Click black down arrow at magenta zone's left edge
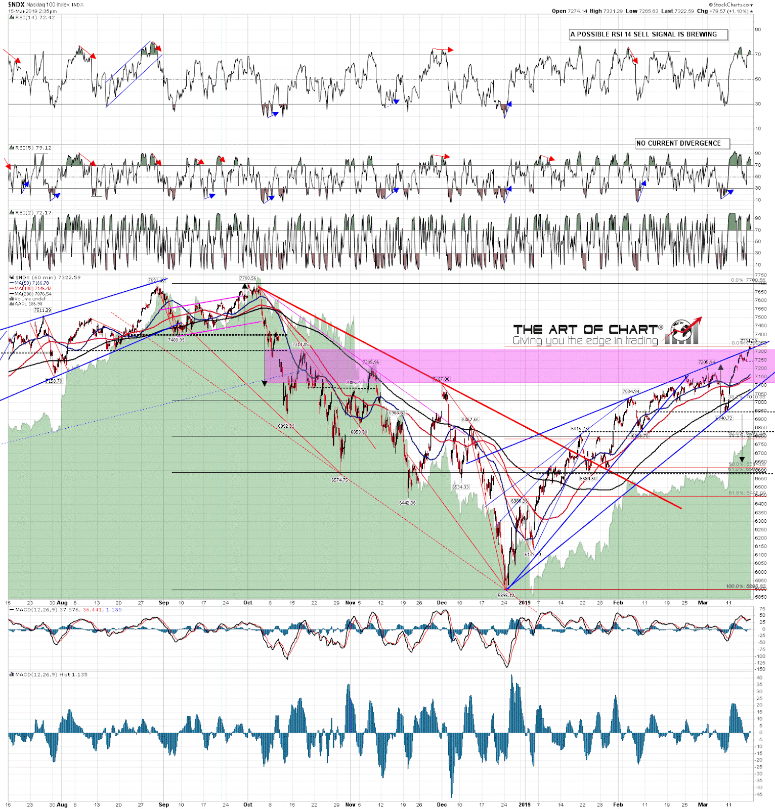 (265, 384)
